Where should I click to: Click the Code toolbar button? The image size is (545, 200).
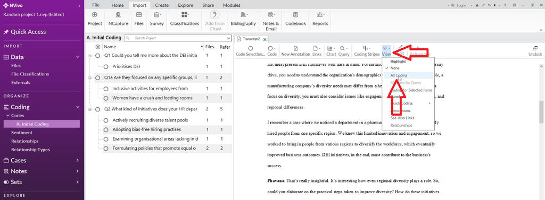(272, 50)
